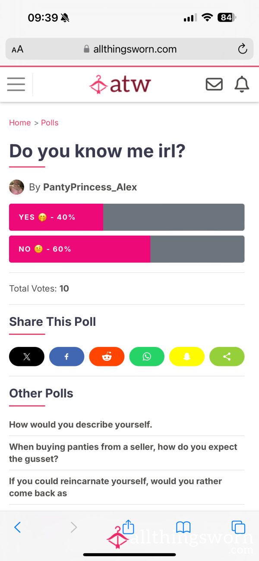Viewport: 259px width, 561px height.
Task: Open Safari bookmarks book icon
Action: 183,527
